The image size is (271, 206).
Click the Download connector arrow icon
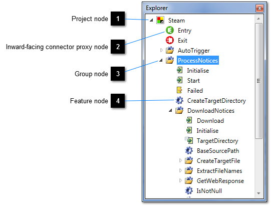[189, 120]
